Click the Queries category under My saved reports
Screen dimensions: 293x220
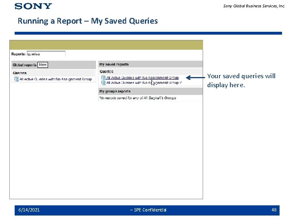106,71
